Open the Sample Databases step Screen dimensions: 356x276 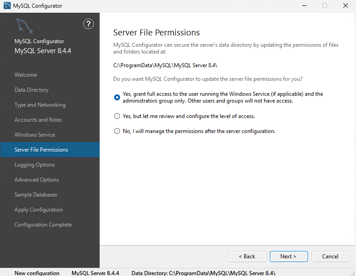36,195
